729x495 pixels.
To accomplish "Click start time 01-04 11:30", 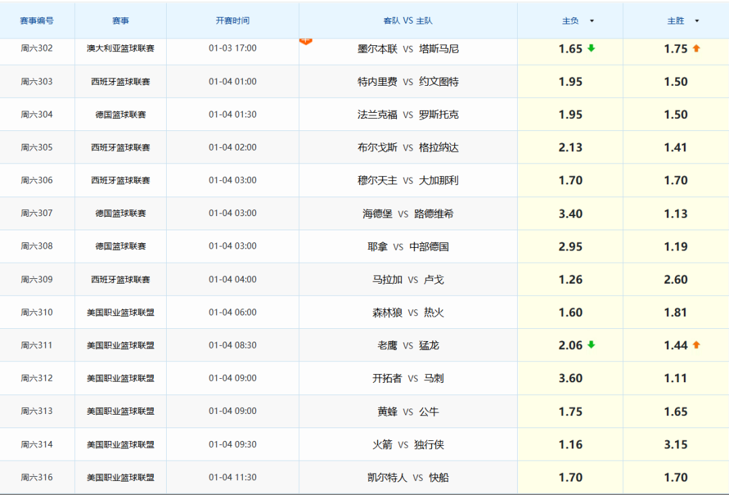I will [232, 477].
